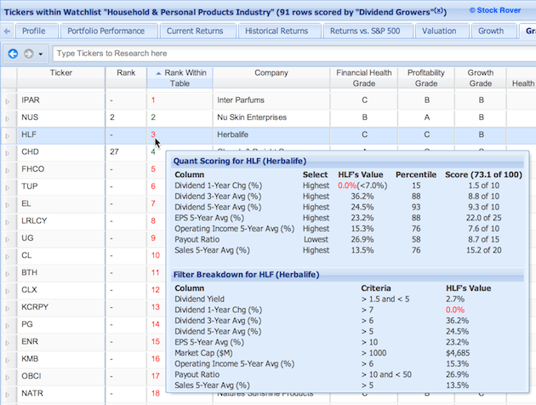Expand the KMB row
This screenshot has height=405, width=536.
coord(8,360)
